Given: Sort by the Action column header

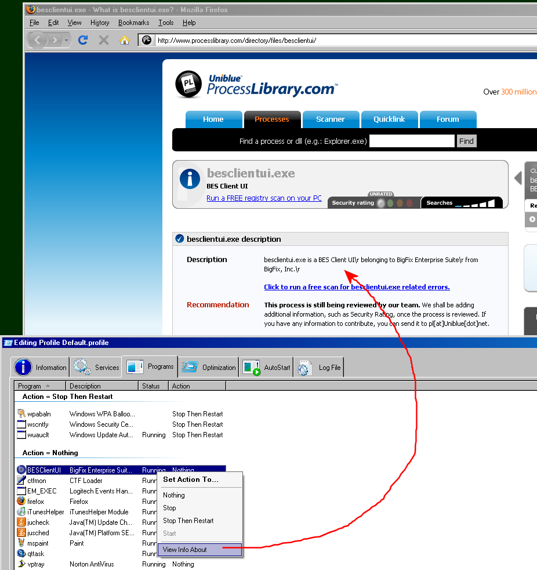Looking at the screenshot, I should (x=197, y=386).
